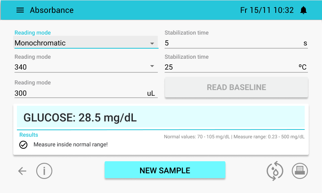Click the volume field showing 300
The height and width of the screenshot is (193, 322).
tap(86, 93)
